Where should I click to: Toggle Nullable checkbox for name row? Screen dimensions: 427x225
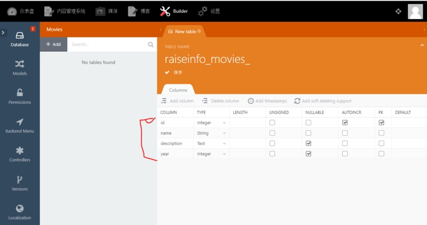[309, 133]
